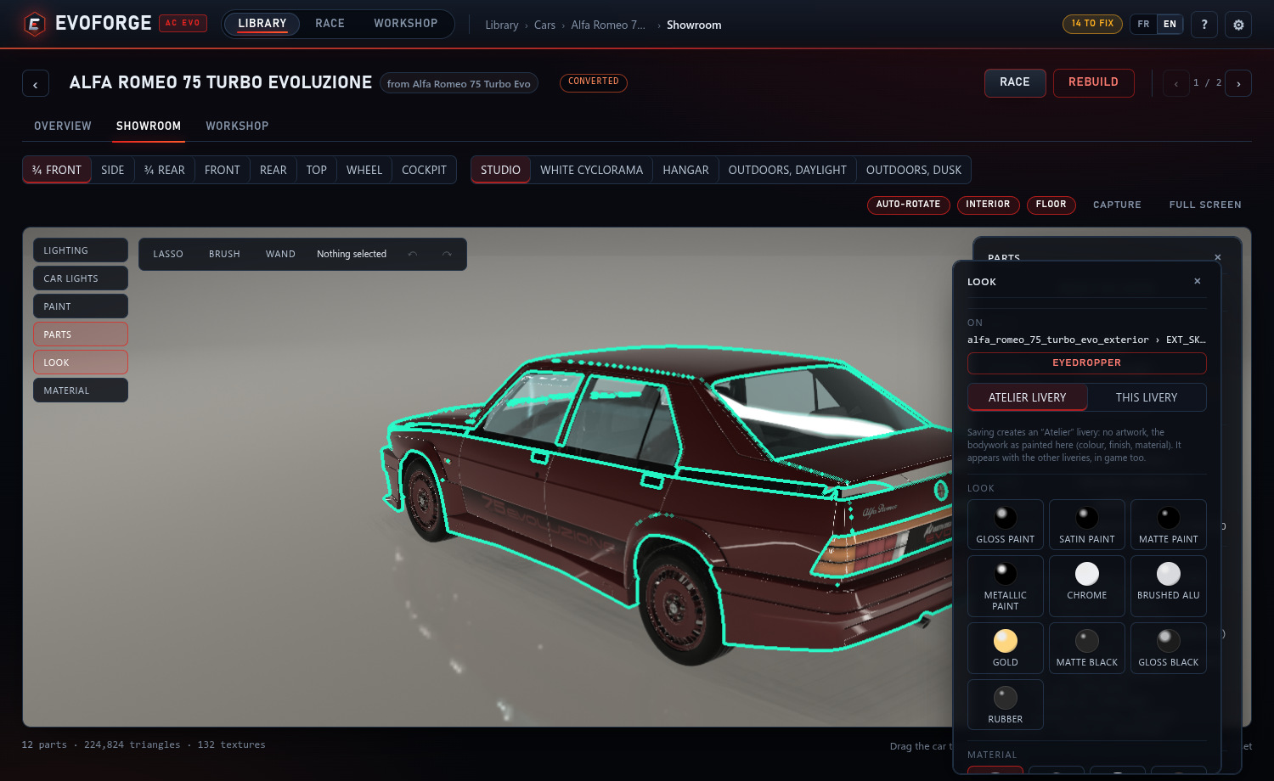Select the Atelier Livery tab
Screen dimensions: 1274x781
(x=1028, y=397)
